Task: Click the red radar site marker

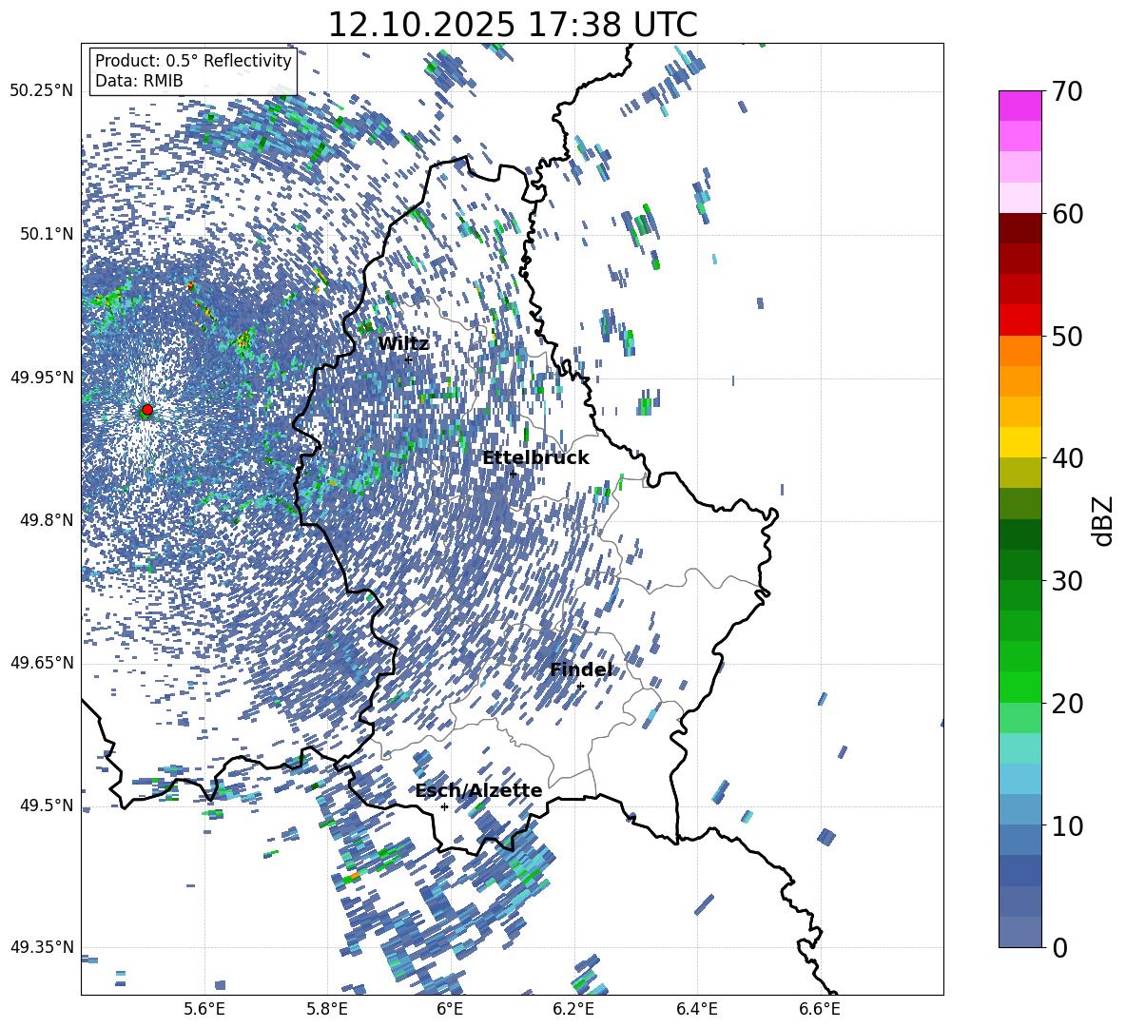Action: (x=147, y=410)
